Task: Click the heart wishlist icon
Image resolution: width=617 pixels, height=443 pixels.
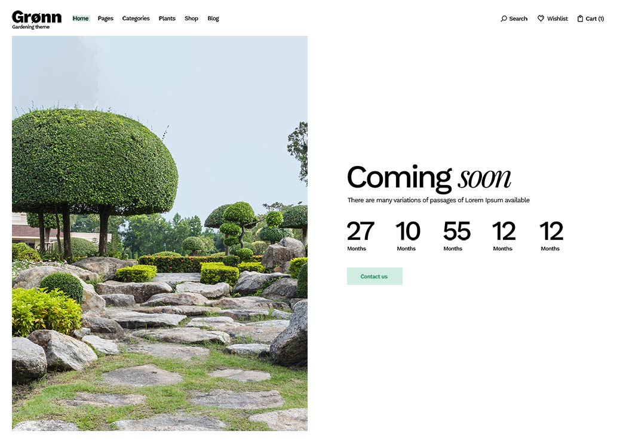Action: point(541,19)
